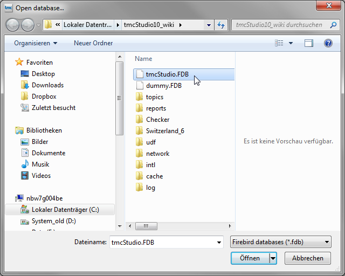The image size is (345, 276).
Task: Select the dummy.FDB file
Action: 163,86
